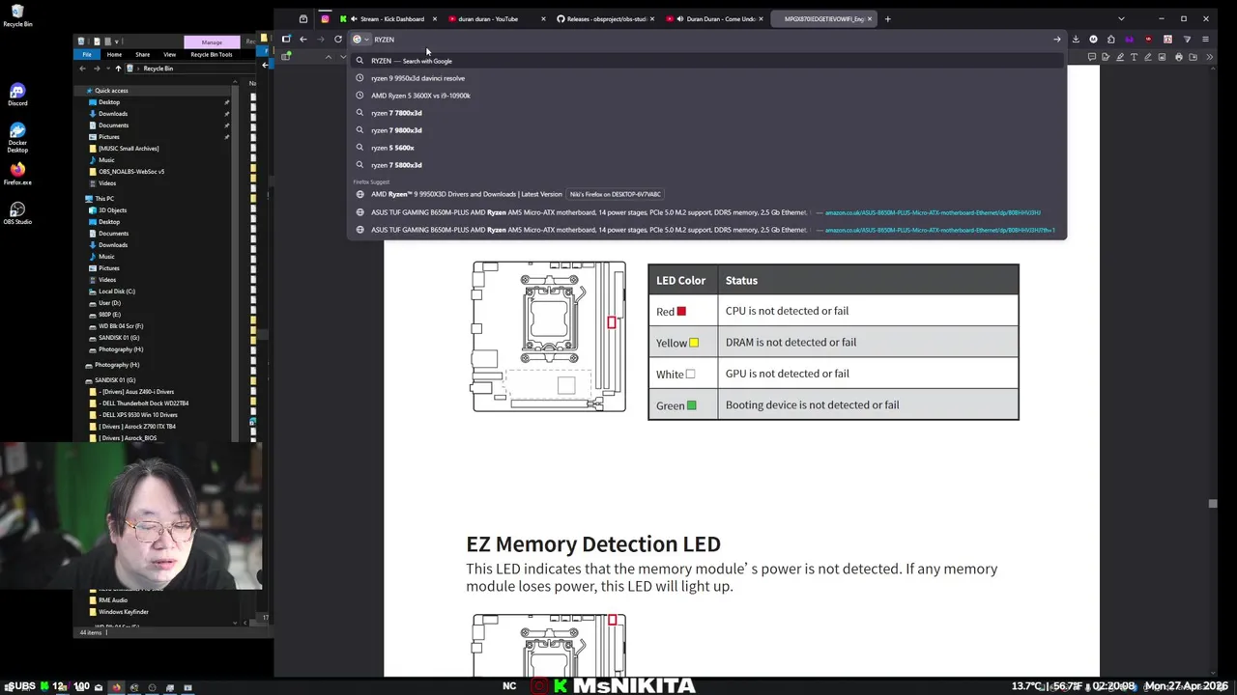
Task: Click PDF viewer tools double-chevron icon
Action: (1210, 57)
